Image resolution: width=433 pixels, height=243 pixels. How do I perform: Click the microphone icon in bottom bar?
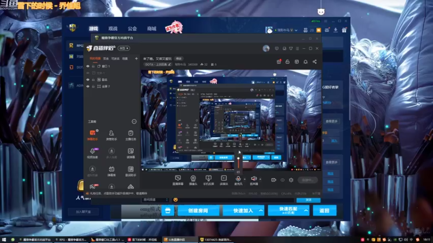pos(238,179)
